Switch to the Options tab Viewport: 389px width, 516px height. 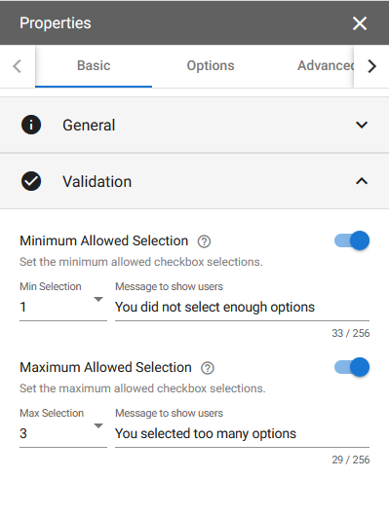[211, 66]
